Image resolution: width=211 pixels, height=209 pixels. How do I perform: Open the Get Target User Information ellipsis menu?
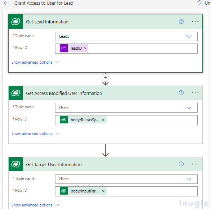tap(195, 164)
